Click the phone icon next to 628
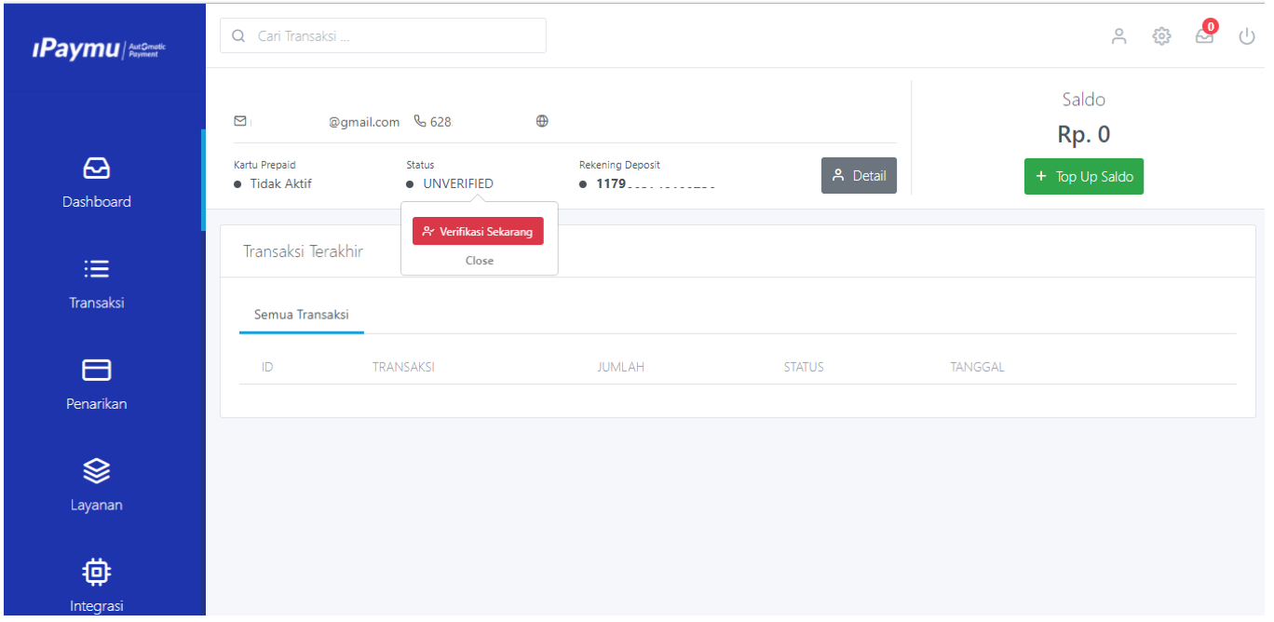 pos(421,120)
